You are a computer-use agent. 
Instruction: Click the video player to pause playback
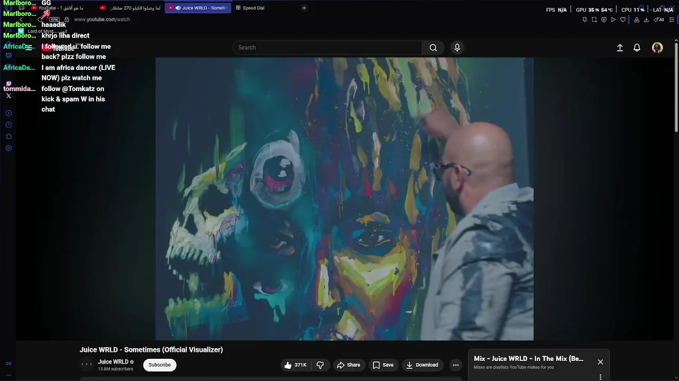[344, 199]
